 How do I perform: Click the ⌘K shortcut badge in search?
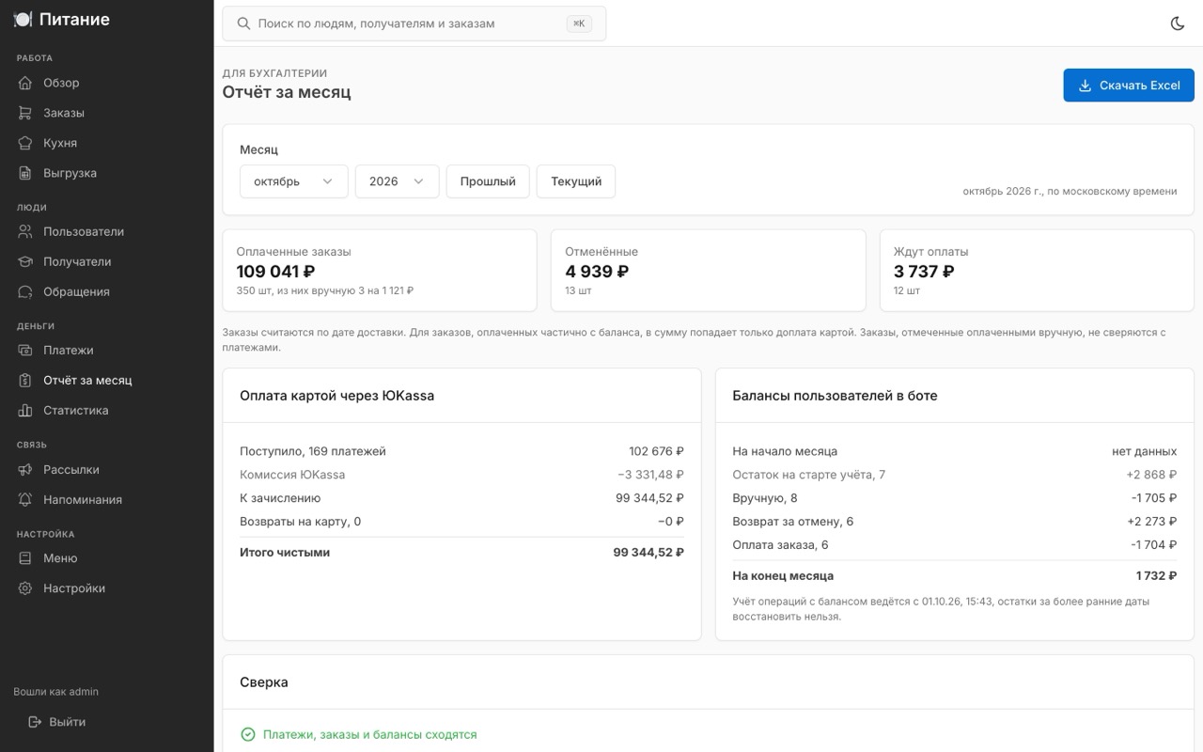(x=579, y=23)
